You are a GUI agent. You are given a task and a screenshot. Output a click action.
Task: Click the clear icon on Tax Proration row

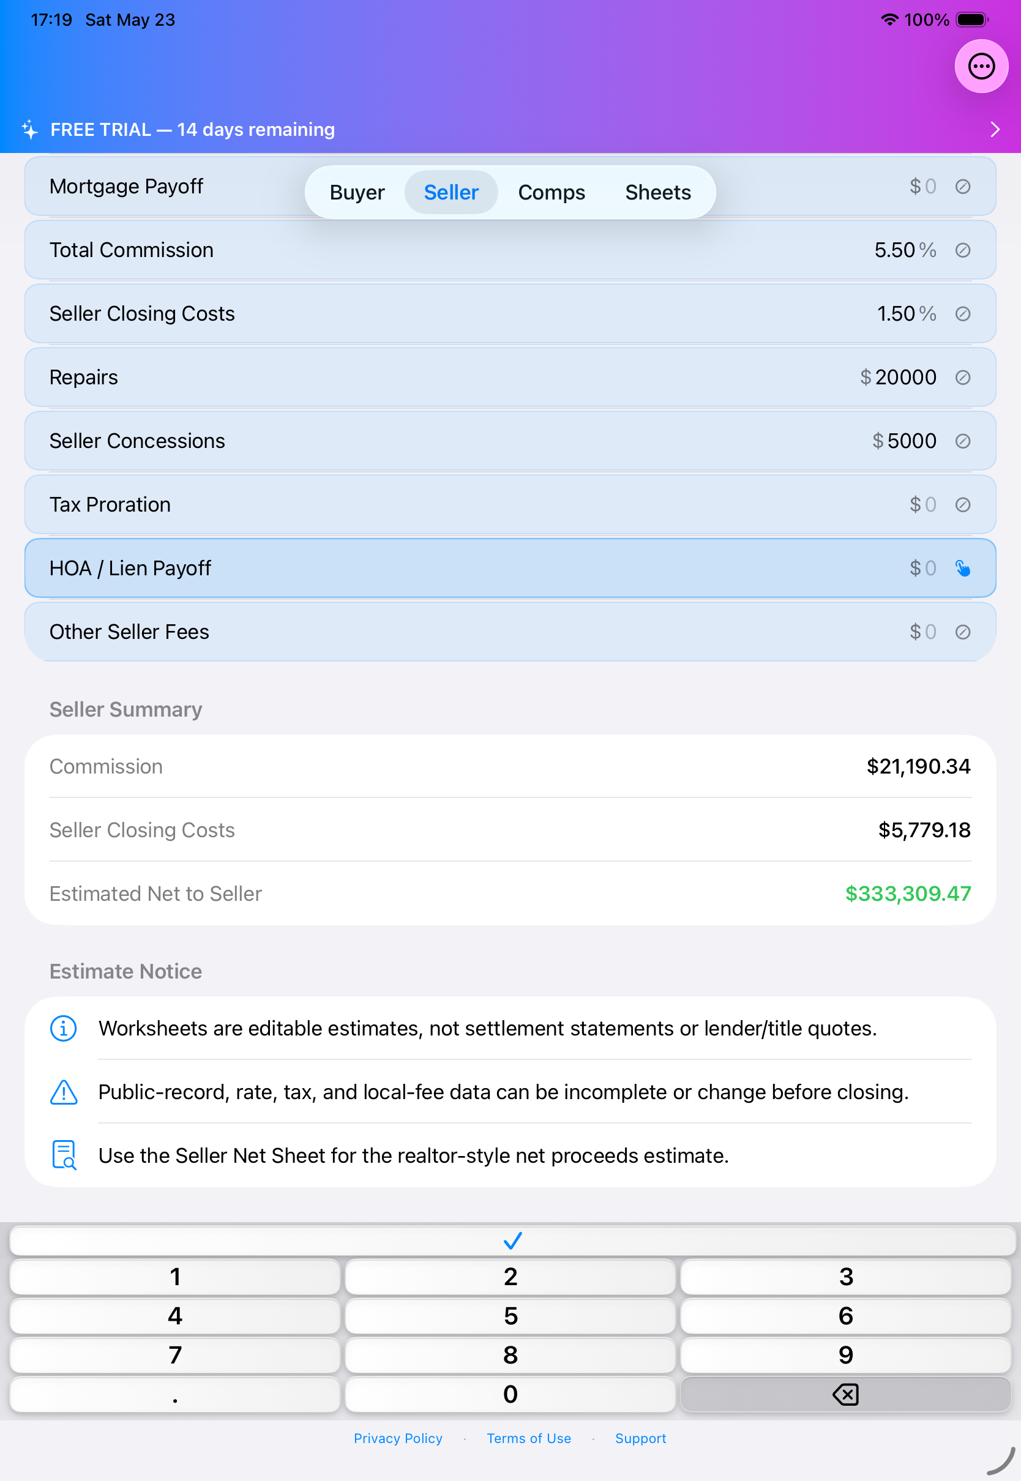click(962, 504)
